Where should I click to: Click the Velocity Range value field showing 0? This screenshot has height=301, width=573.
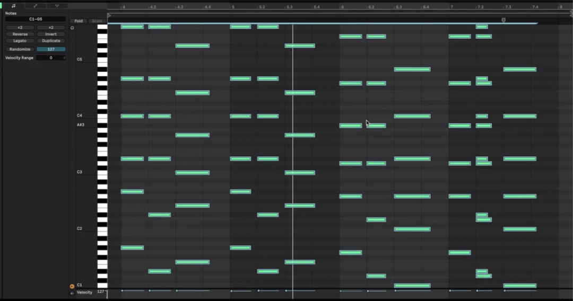point(51,58)
